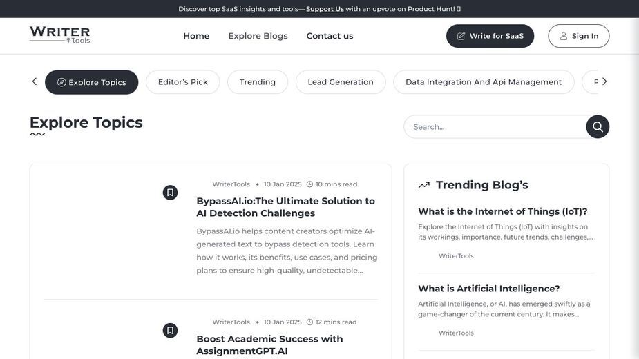Select the Lead Generation topic chip
This screenshot has height=359, width=639.
click(341, 82)
